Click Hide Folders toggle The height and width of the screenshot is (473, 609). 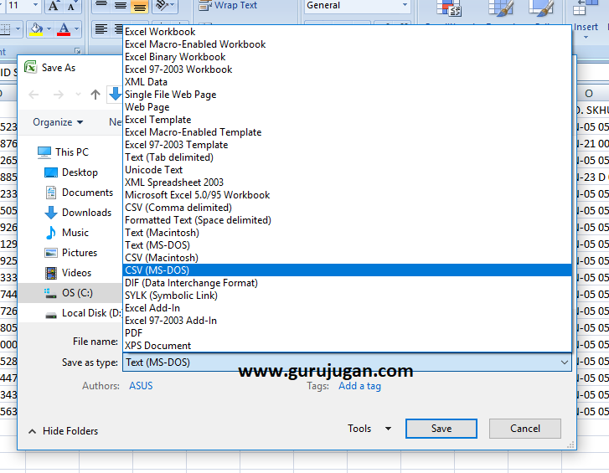pos(64,431)
